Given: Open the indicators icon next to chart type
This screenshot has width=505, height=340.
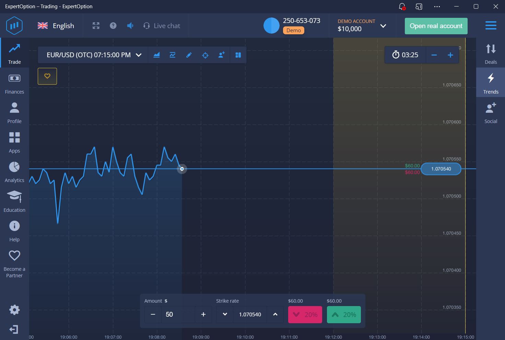Looking at the screenshot, I should tap(172, 55).
